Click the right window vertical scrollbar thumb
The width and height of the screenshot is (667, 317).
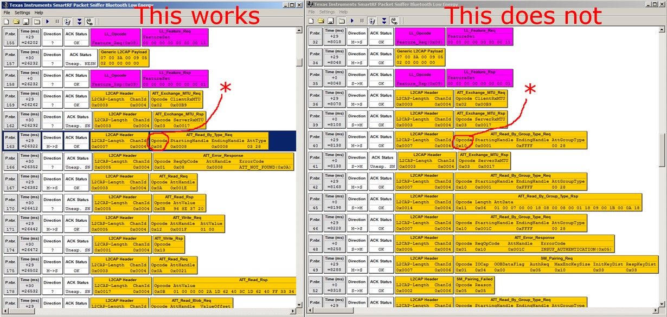[663, 151]
